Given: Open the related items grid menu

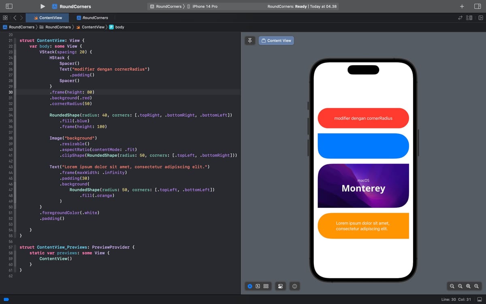Looking at the screenshot, I should (5, 18).
